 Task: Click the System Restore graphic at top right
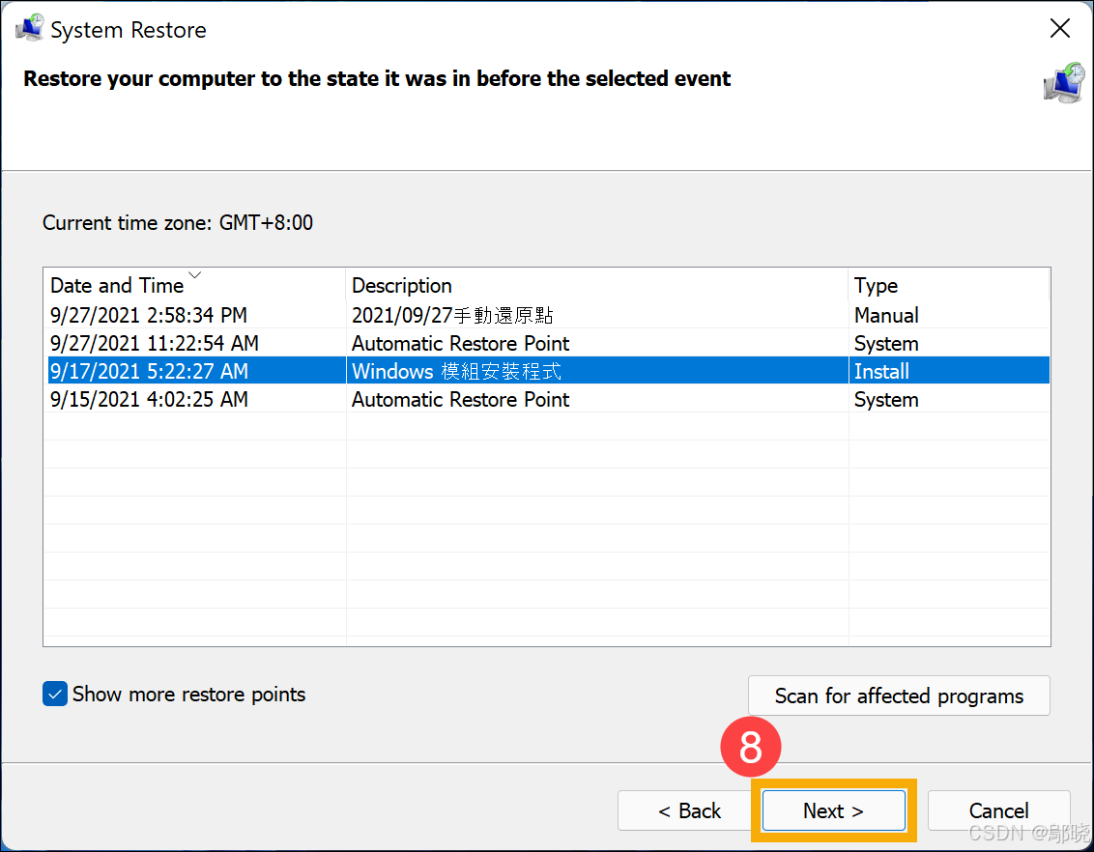(x=1065, y=83)
